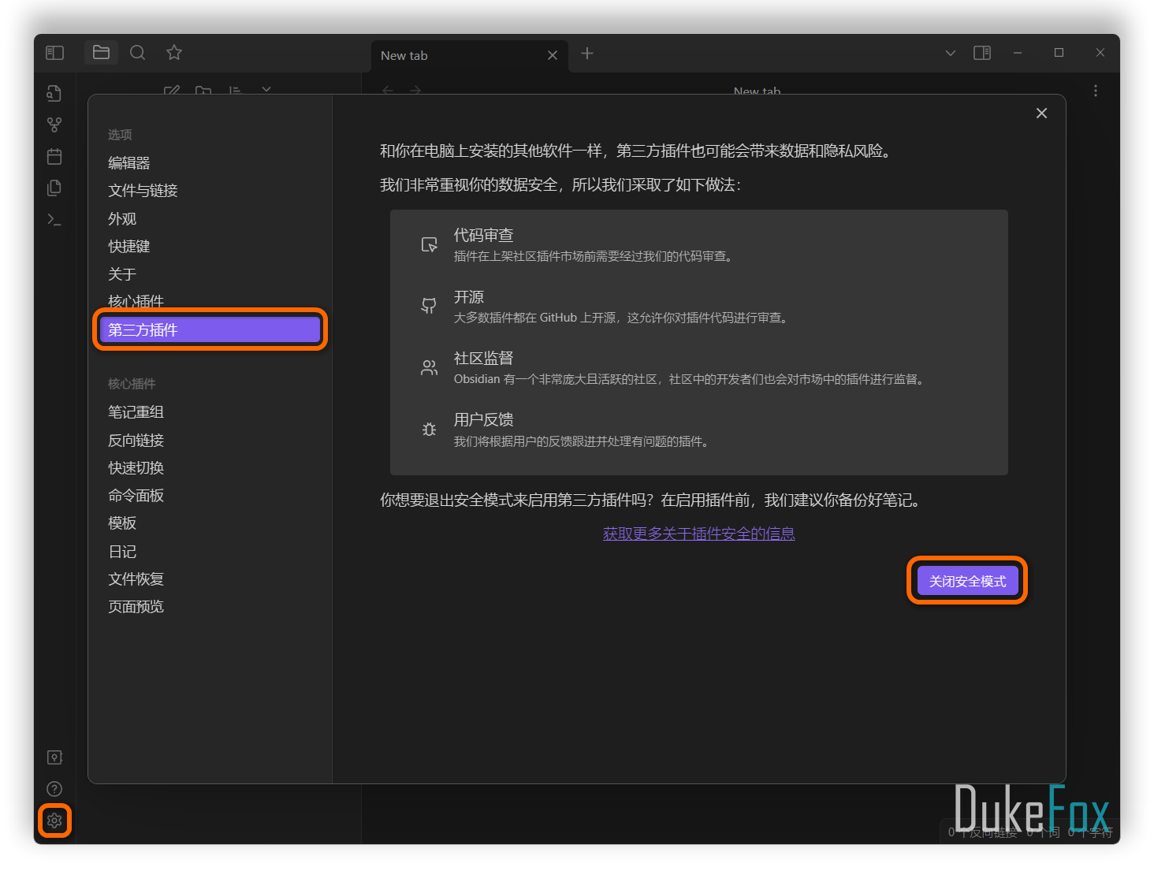The width and height of the screenshot is (1154, 878).
Task: Select the 第三方插件 settings section
Action: 210,329
